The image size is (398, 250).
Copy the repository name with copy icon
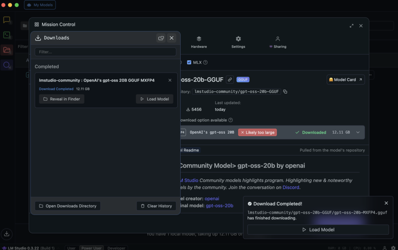[x=285, y=92]
